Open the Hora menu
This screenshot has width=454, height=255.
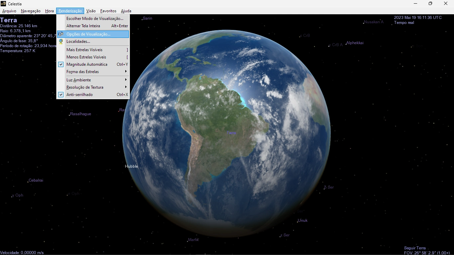[50, 11]
